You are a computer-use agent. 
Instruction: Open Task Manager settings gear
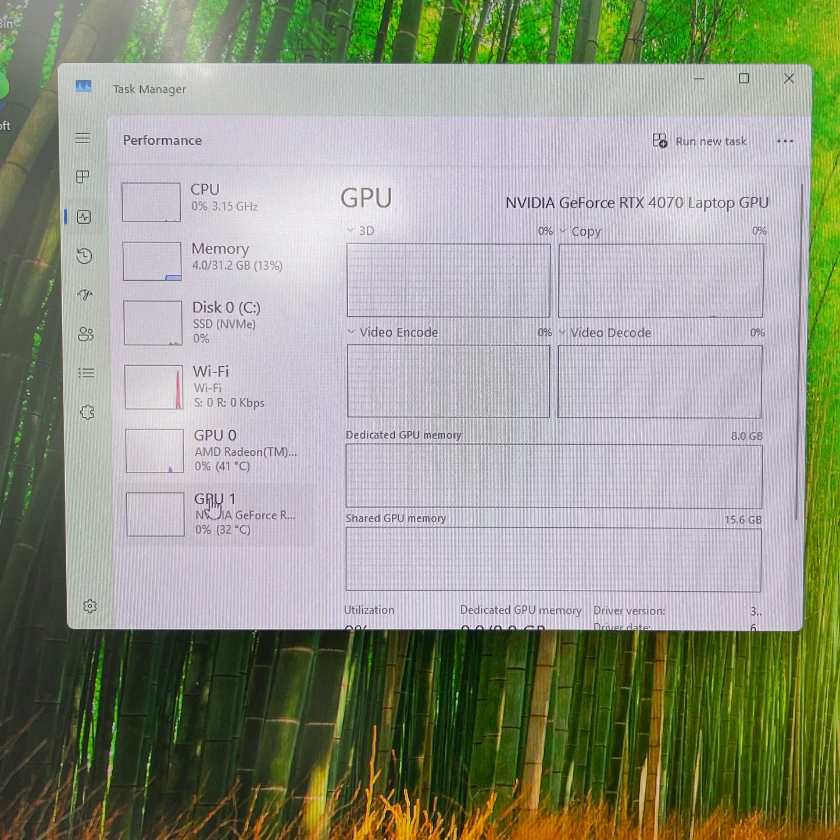pyautogui.click(x=90, y=606)
